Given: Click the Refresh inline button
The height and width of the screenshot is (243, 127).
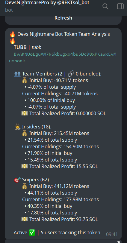Looking at the screenshot, I should [63, 18].
